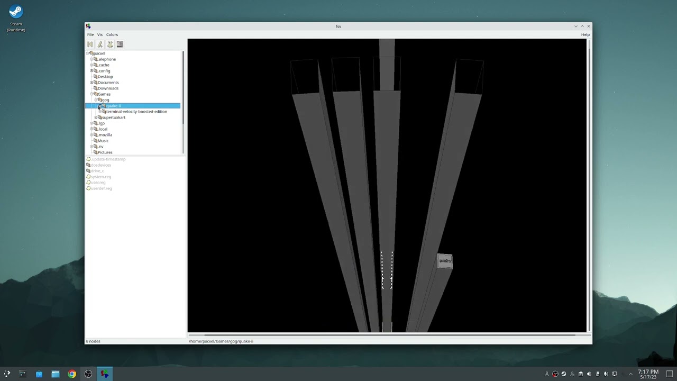Expand the .config folder node

click(92, 71)
